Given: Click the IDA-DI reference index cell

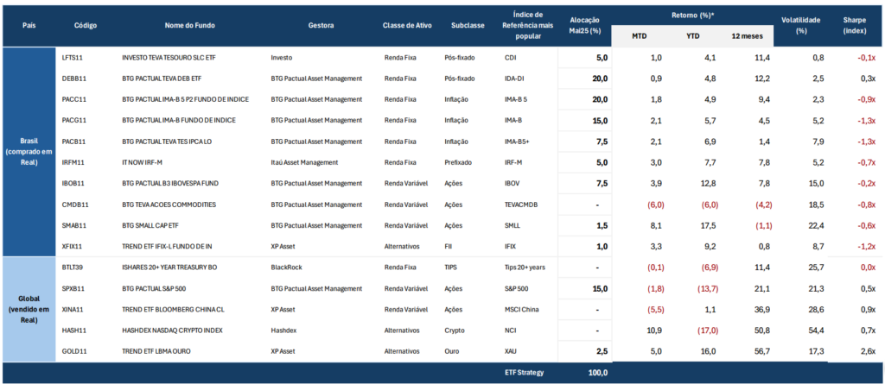Looking at the screenshot, I should pyautogui.click(x=515, y=79).
